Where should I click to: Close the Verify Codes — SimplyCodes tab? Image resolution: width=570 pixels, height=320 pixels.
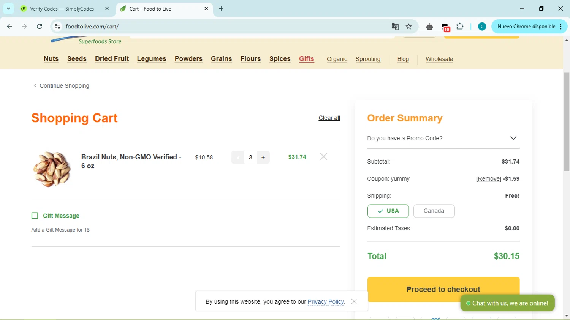pos(107,9)
